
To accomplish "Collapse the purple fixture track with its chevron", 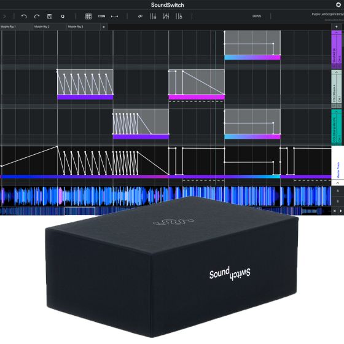I will (x=337, y=33).
